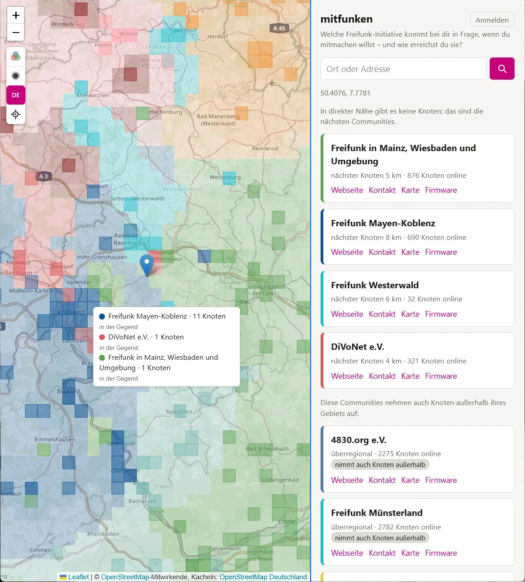Open Karte of Freifunk Westerwald
This screenshot has width=525, height=582.
[410, 314]
